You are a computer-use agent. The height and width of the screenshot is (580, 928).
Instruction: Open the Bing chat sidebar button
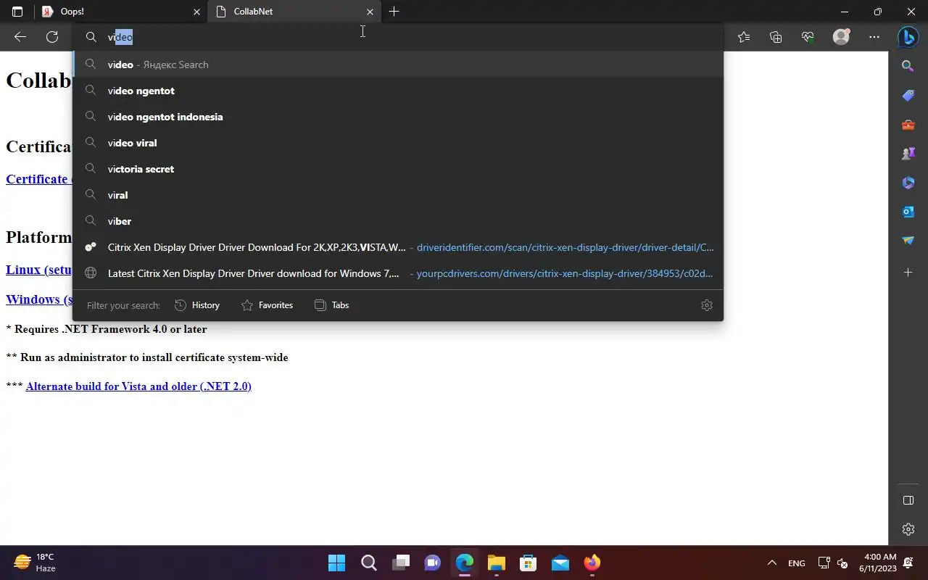908,37
